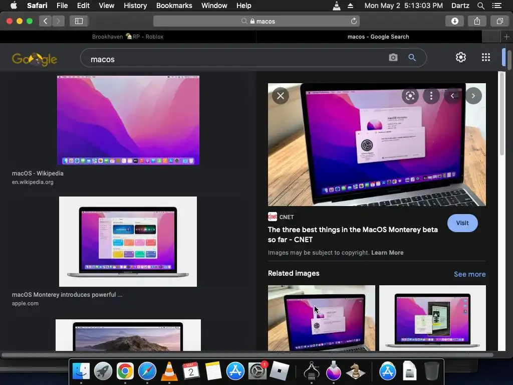
Task: Open macOS Monterey introduces powerful caption
Action: (x=67, y=295)
